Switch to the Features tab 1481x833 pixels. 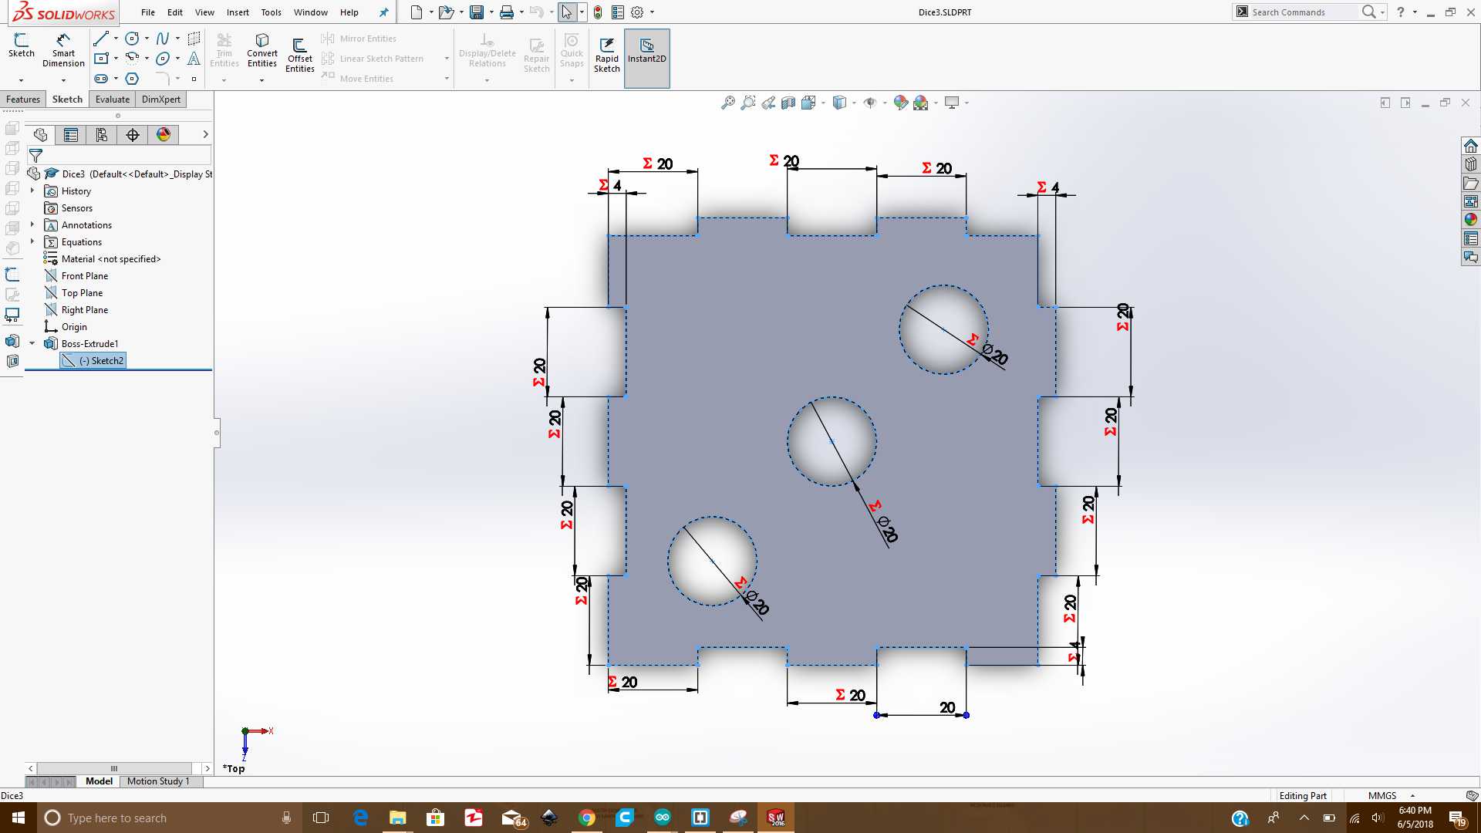(23, 99)
